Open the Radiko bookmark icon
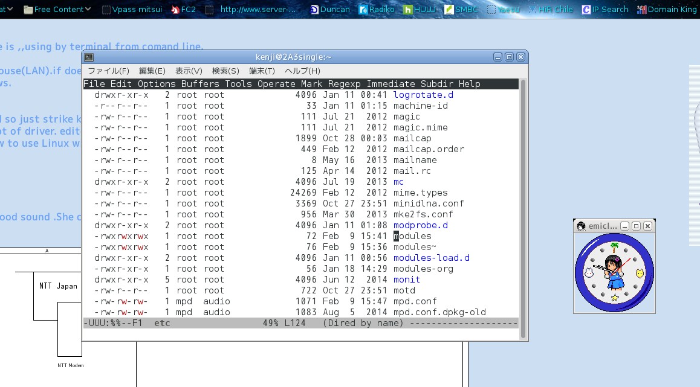This screenshot has height=387, width=700. click(363, 9)
